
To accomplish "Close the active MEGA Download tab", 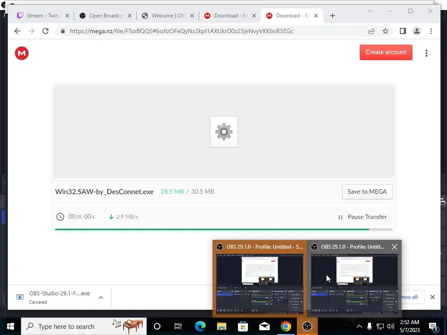I will point(316,16).
